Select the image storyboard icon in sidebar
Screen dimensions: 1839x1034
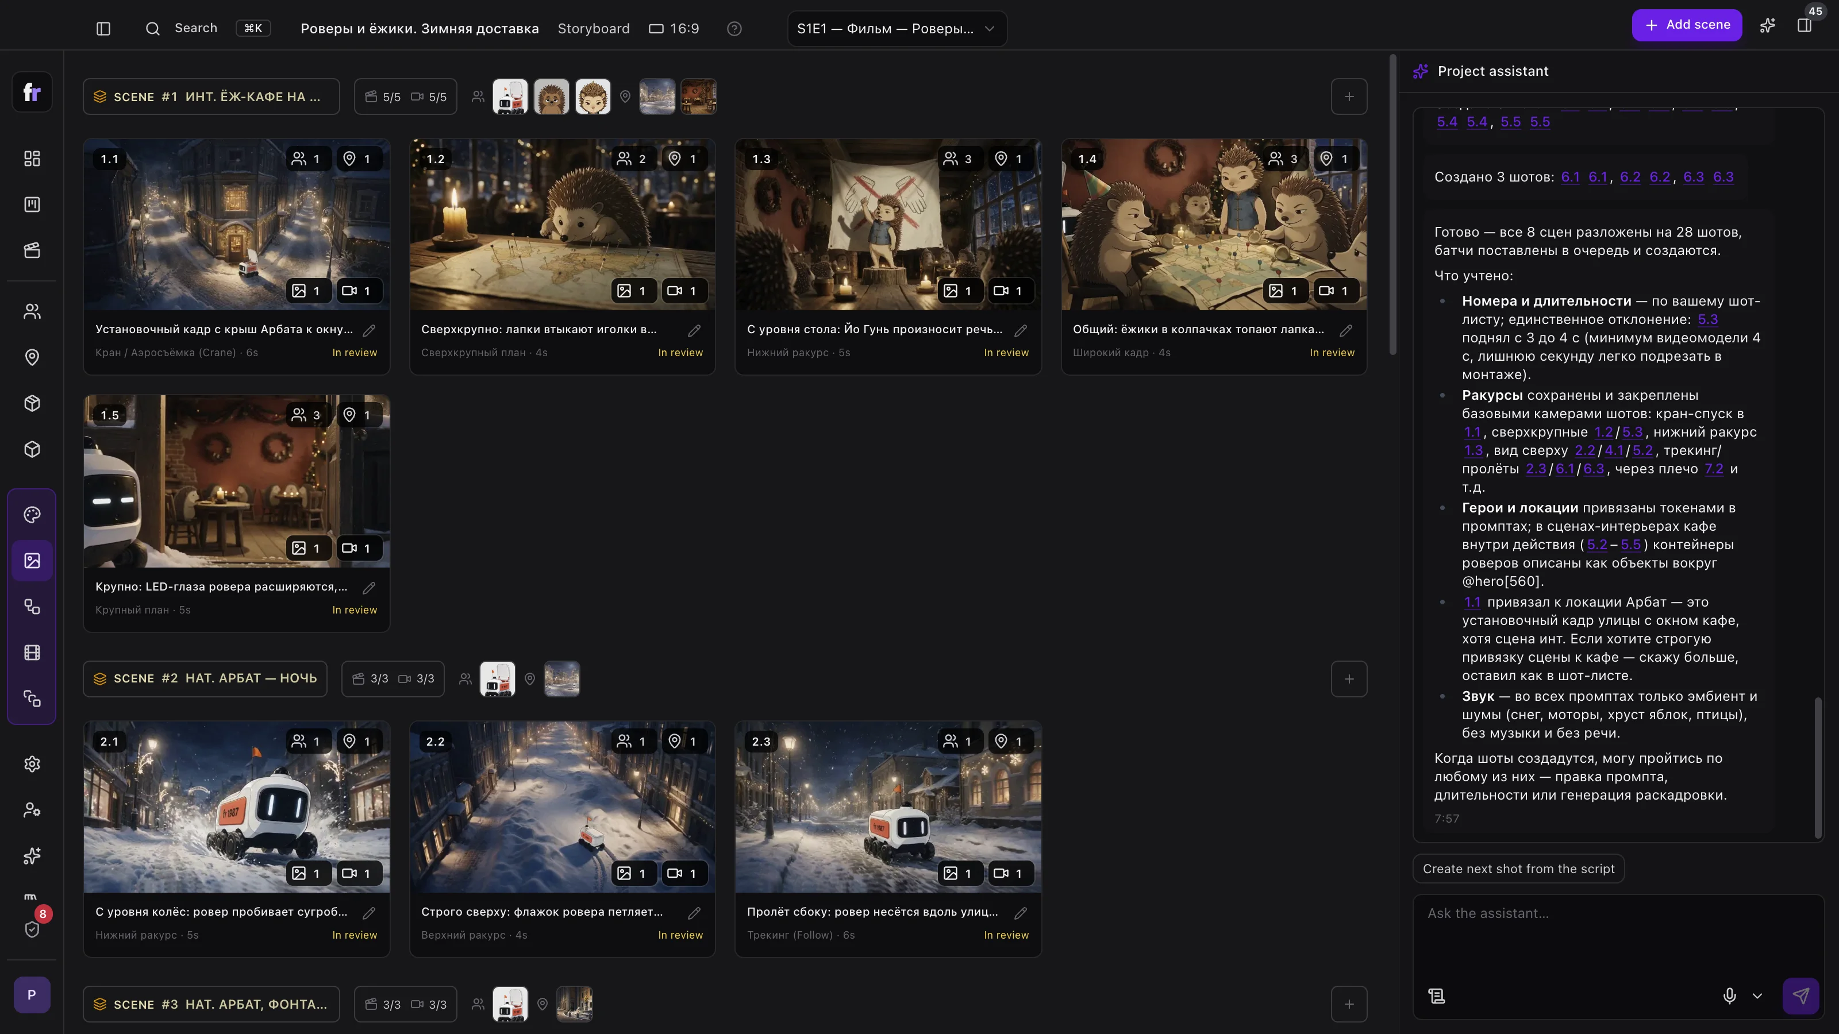coord(32,561)
